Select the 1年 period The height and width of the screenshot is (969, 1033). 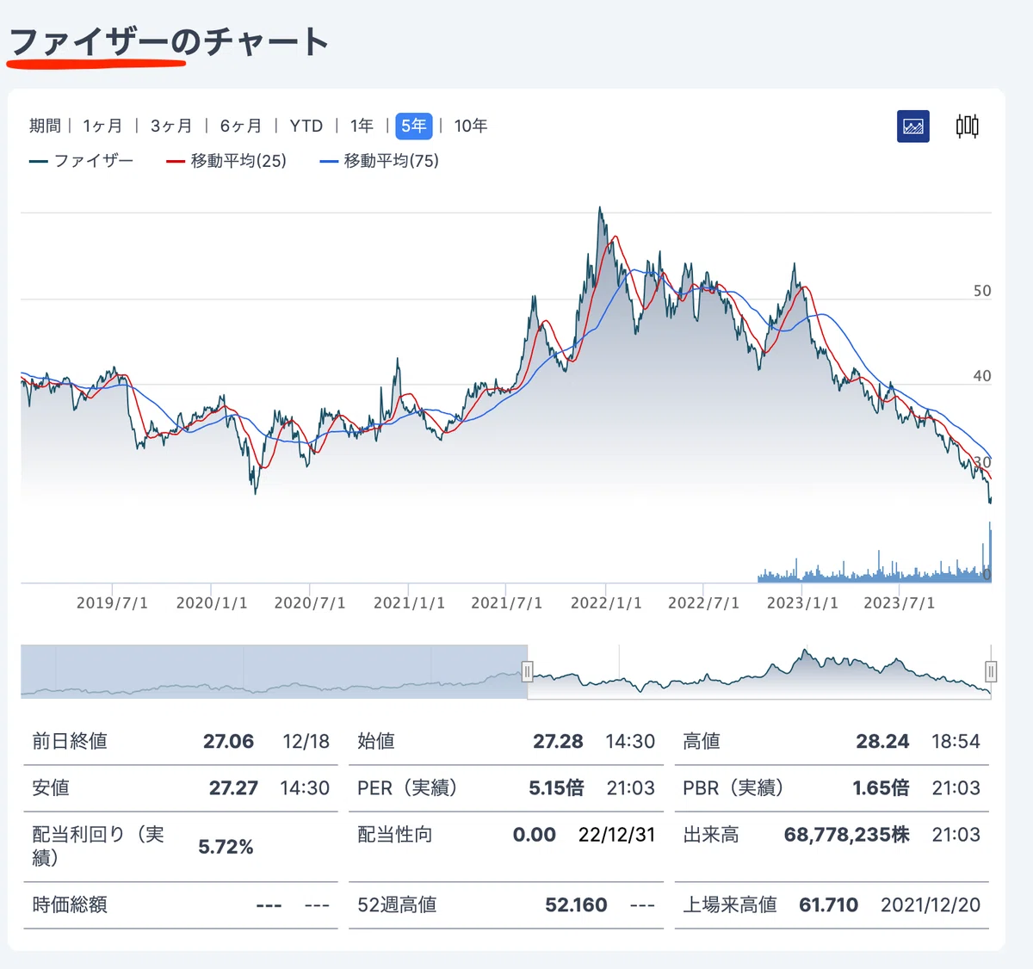[362, 126]
